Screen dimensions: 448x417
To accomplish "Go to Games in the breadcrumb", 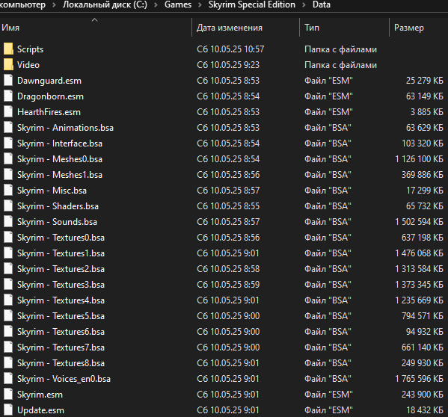I will click(x=178, y=4).
